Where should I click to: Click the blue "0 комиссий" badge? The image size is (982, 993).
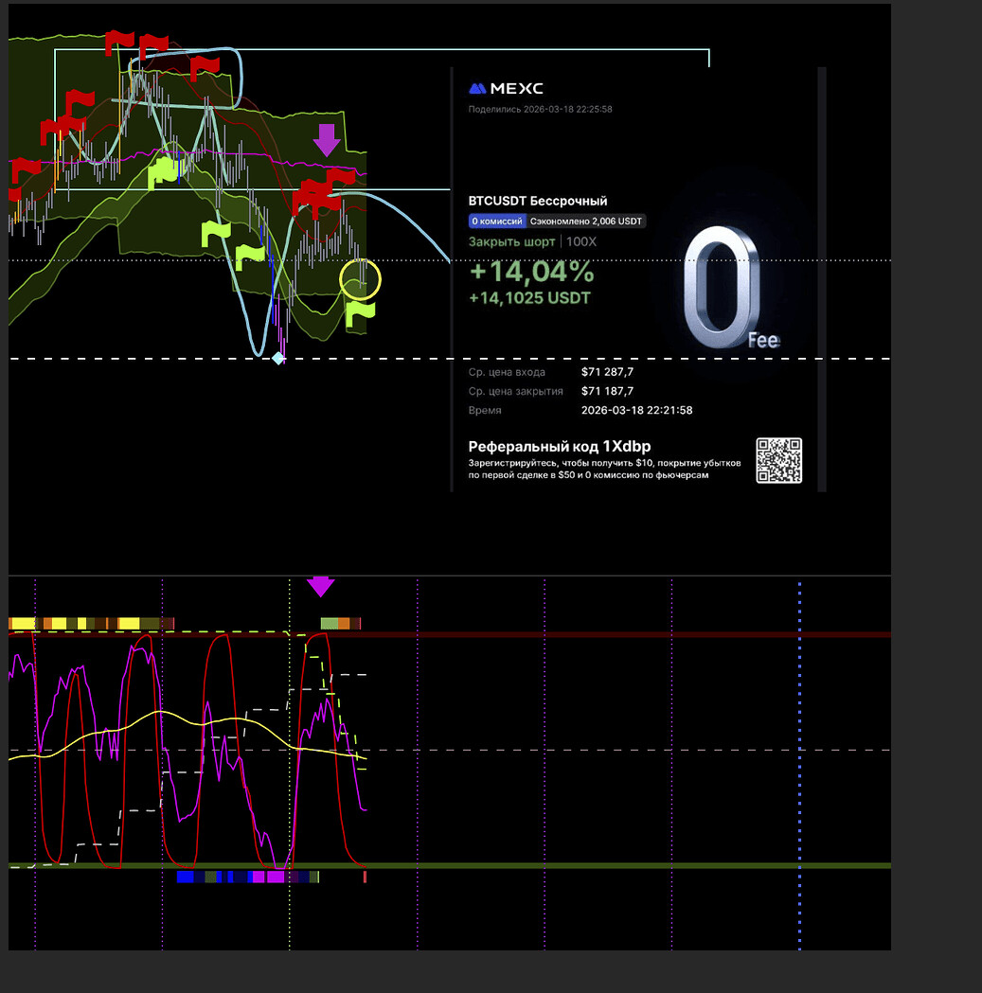(x=497, y=221)
